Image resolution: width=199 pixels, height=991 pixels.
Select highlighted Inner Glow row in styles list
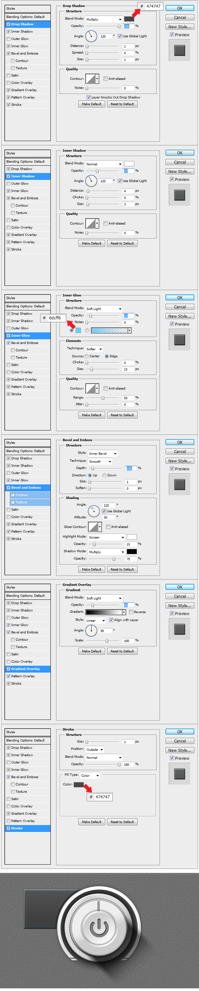pos(28,335)
